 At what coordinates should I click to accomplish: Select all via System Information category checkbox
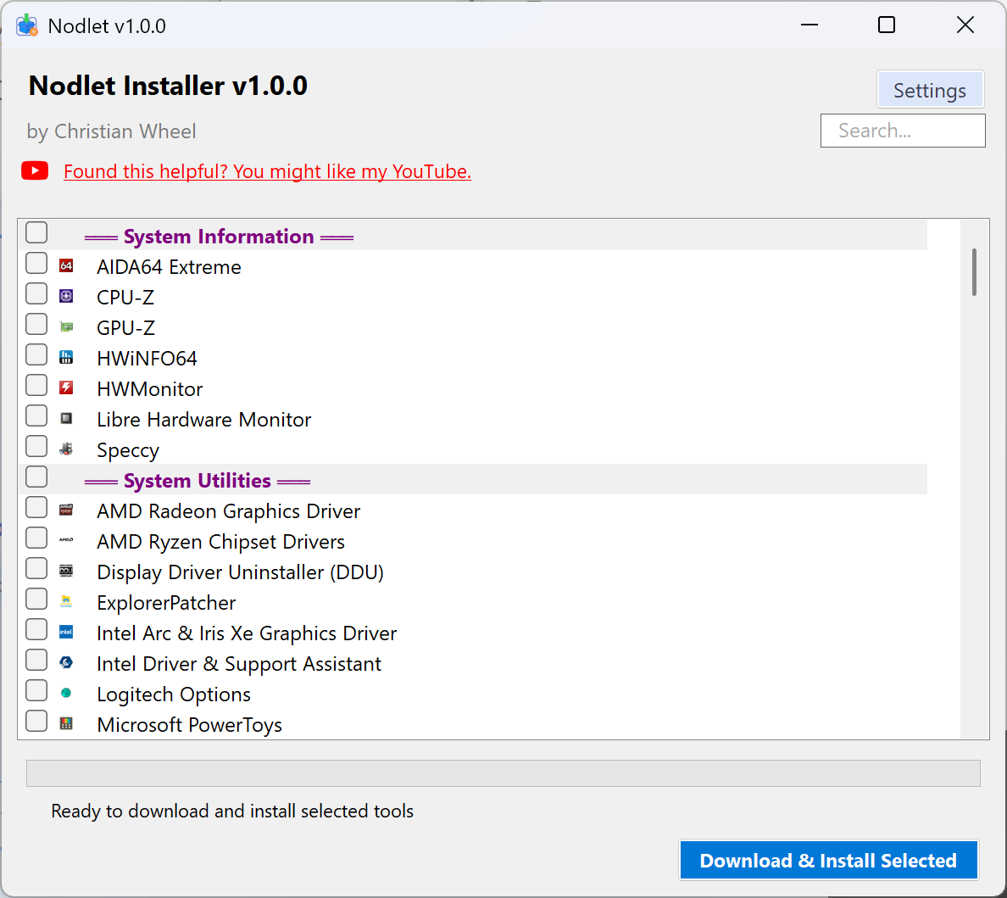(x=36, y=232)
